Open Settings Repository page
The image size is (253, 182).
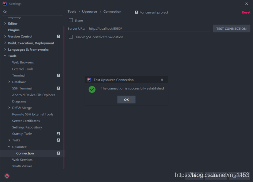click(27, 127)
